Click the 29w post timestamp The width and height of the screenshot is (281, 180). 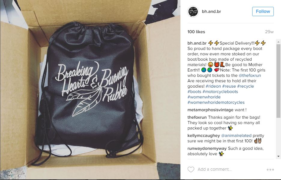point(269,32)
